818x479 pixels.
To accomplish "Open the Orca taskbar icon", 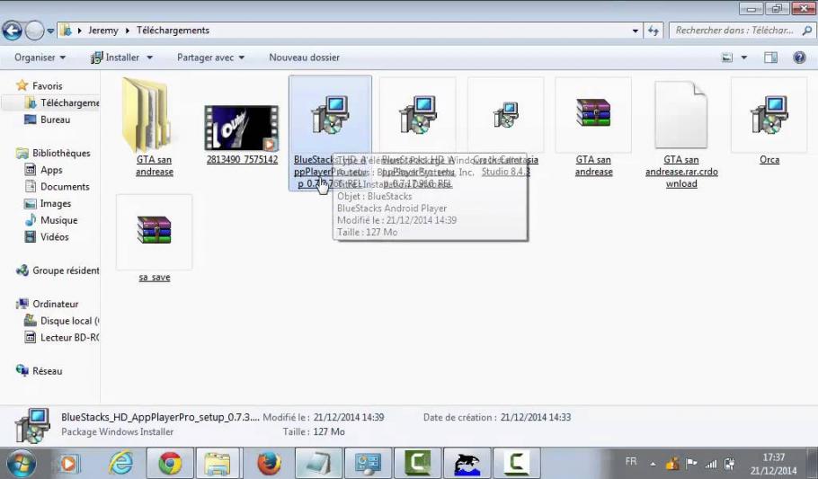I will tap(467, 464).
